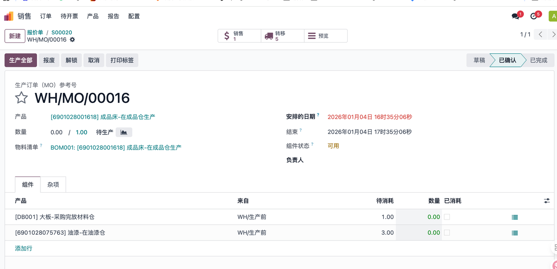Image resolution: width=557 pixels, height=269 pixels.
Task: Open the messages chat bubble icon
Action: pyautogui.click(x=516, y=16)
